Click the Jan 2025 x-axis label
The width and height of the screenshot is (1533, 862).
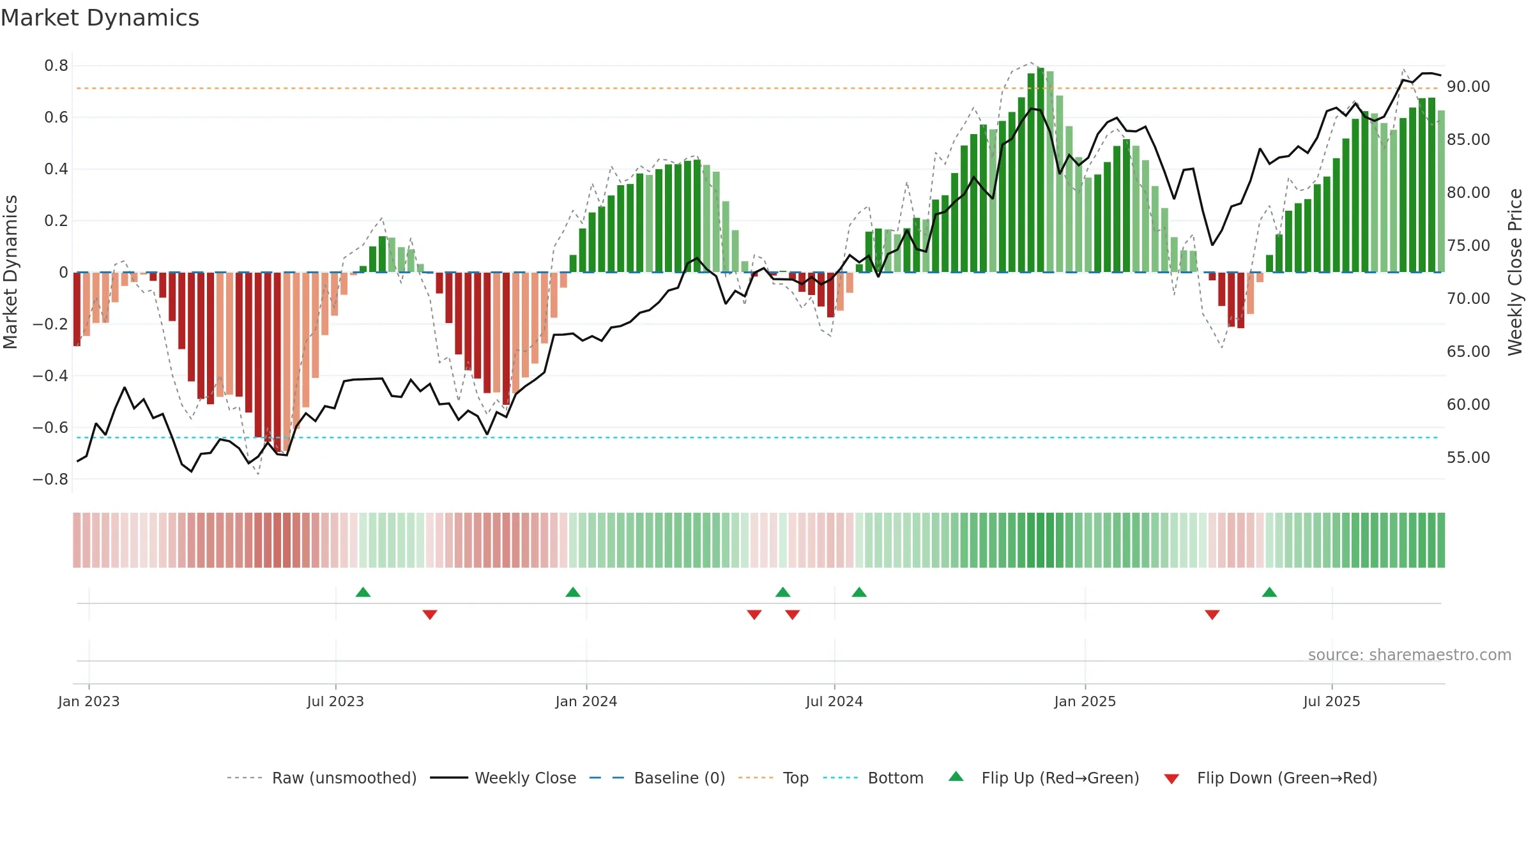pos(1085,701)
